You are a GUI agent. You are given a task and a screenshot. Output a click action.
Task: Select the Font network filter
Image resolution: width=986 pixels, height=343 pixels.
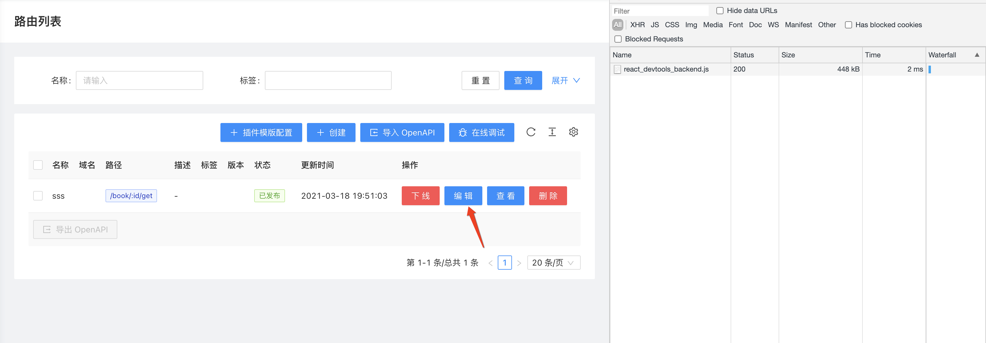(x=736, y=25)
